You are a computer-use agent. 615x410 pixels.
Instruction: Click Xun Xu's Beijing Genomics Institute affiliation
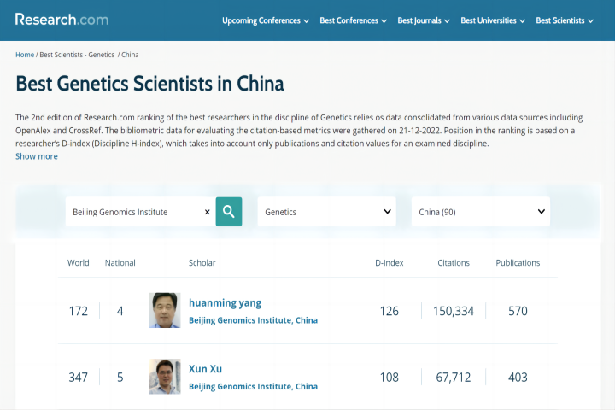point(253,386)
